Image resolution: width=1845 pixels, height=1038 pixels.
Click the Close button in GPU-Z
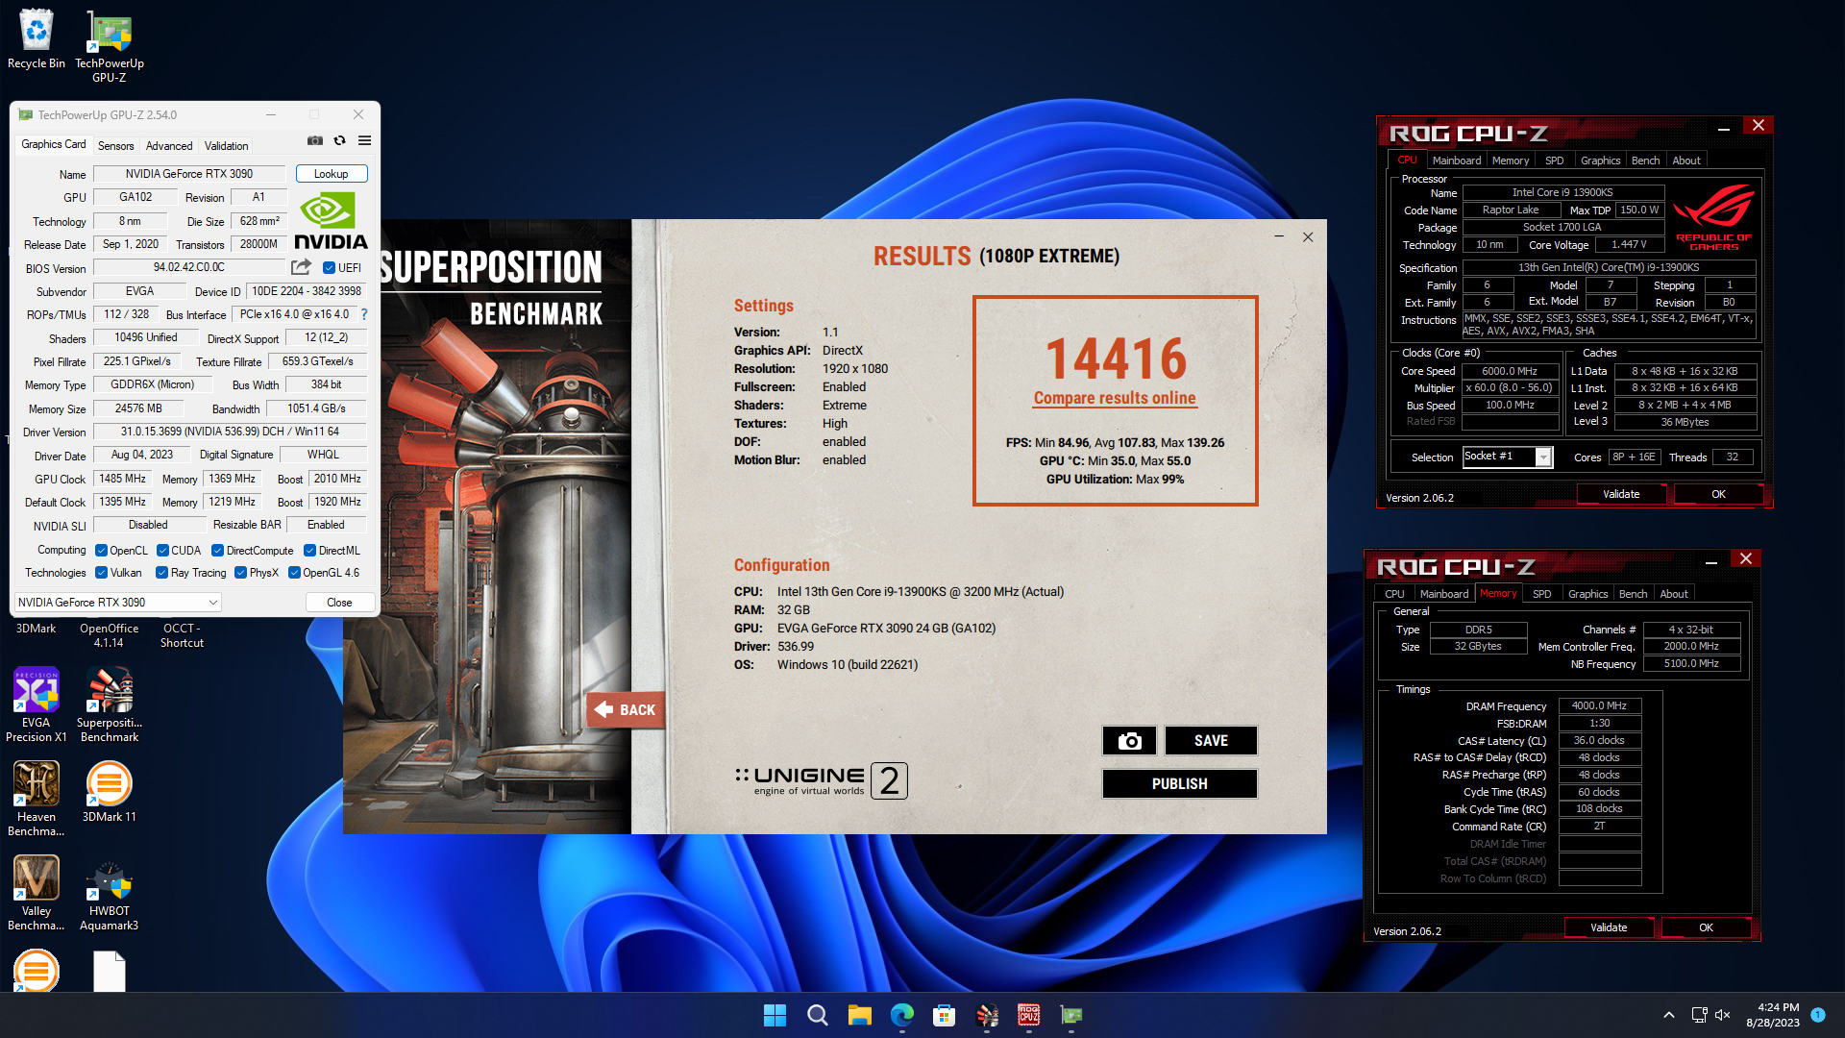(339, 603)
